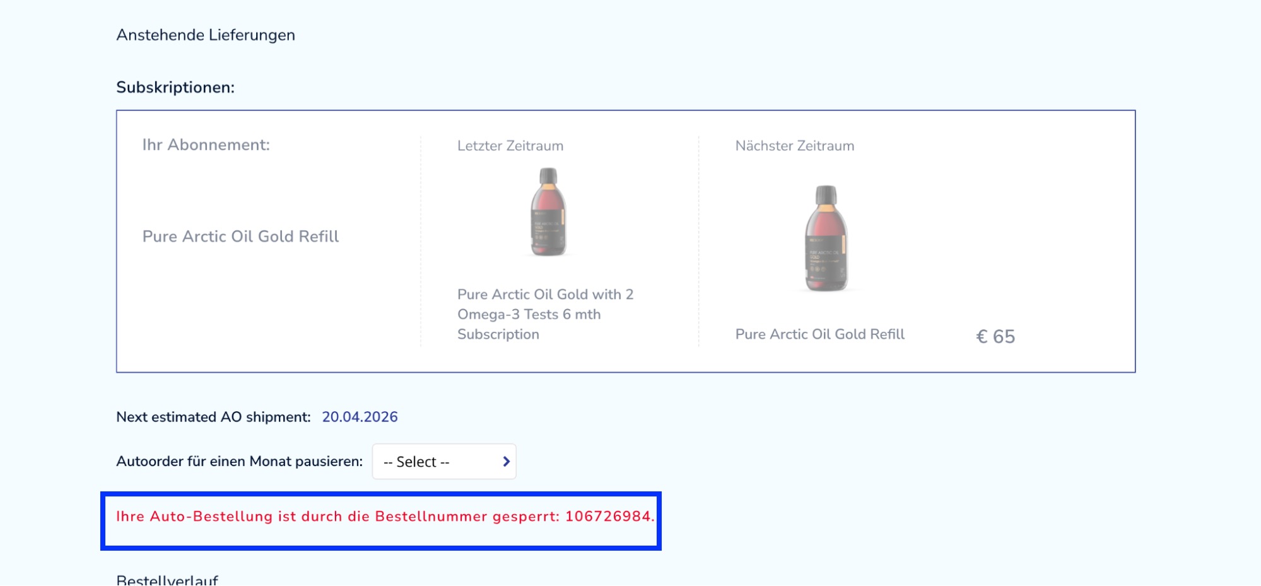Click the 'Bestellverlauf' heading
This screenshot has width=1261, height=586.
[x=167, y=580]
